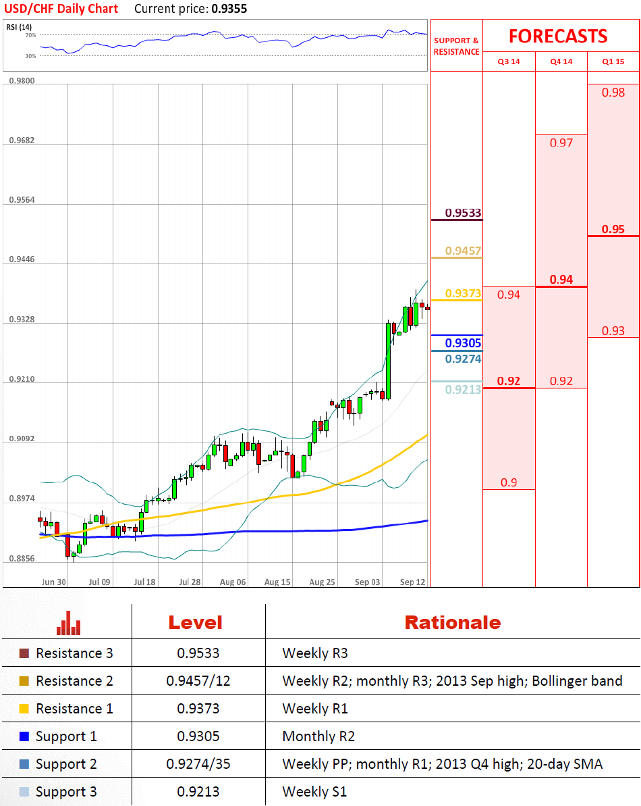This screenshot has height=806, width=641.
Task: Click the Resistance 2 row label
Action: pos(74,681)
